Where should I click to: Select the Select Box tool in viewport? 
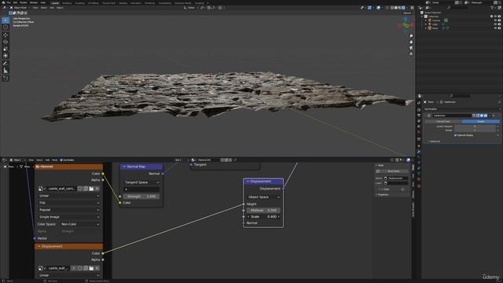pos(6,20)
